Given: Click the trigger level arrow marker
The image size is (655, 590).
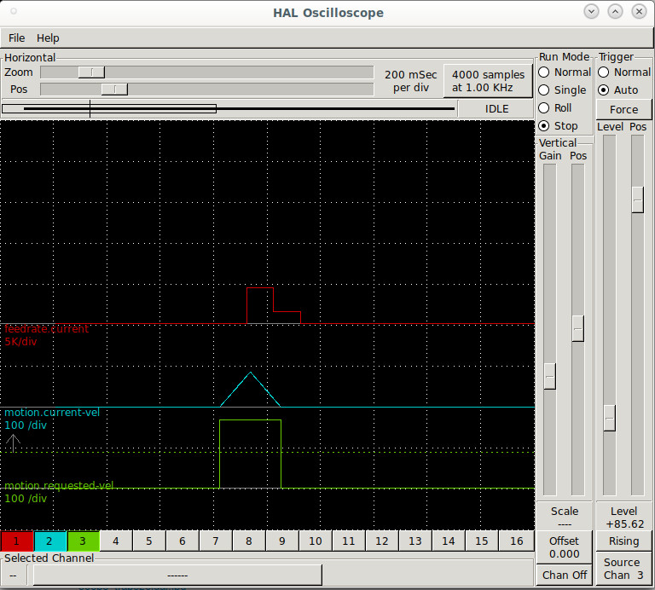Looking at the screenshot, I should tap(13, 443).
